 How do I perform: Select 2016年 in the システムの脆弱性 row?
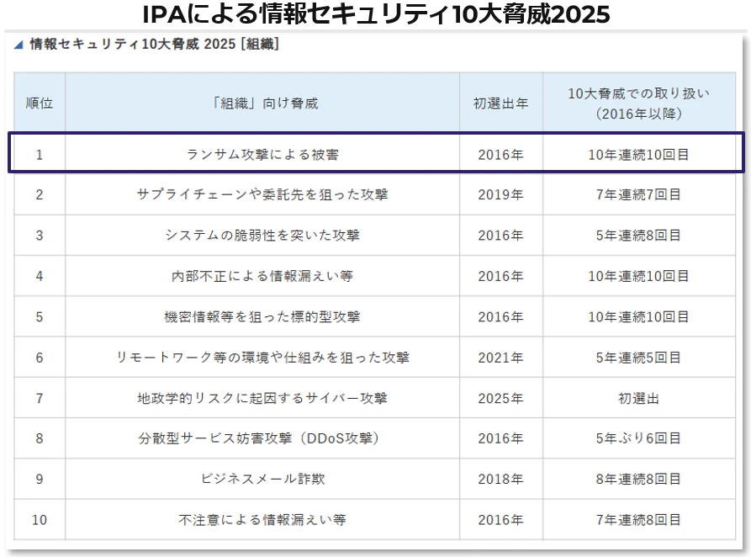pos(500,235)
